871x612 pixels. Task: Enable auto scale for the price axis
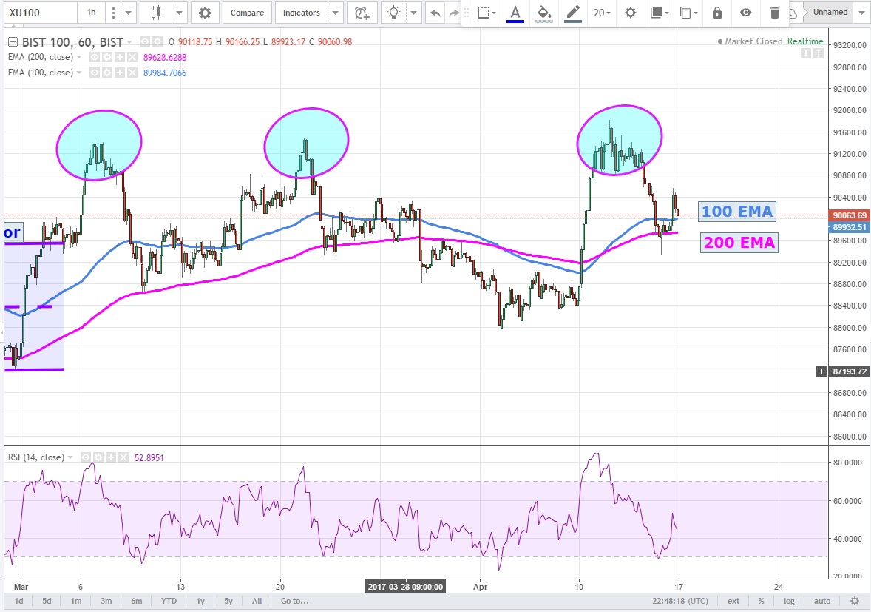tap(821, 601)
